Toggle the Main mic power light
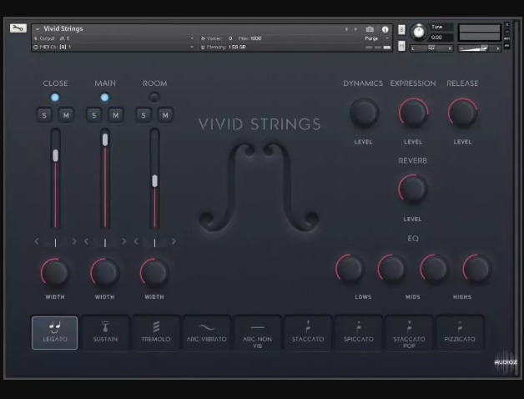524x399 pixels. [104, 98]
